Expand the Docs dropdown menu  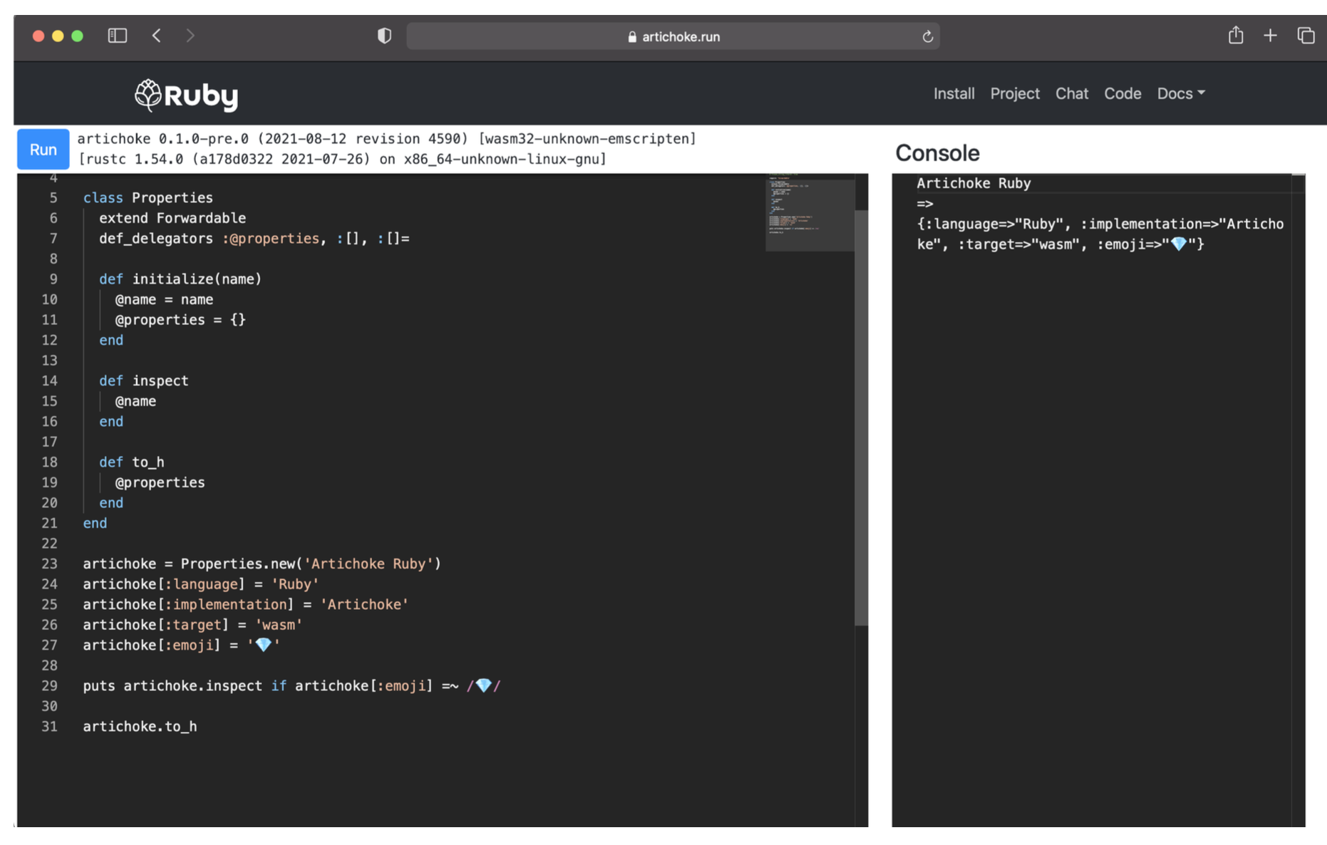click(1181, 93)
